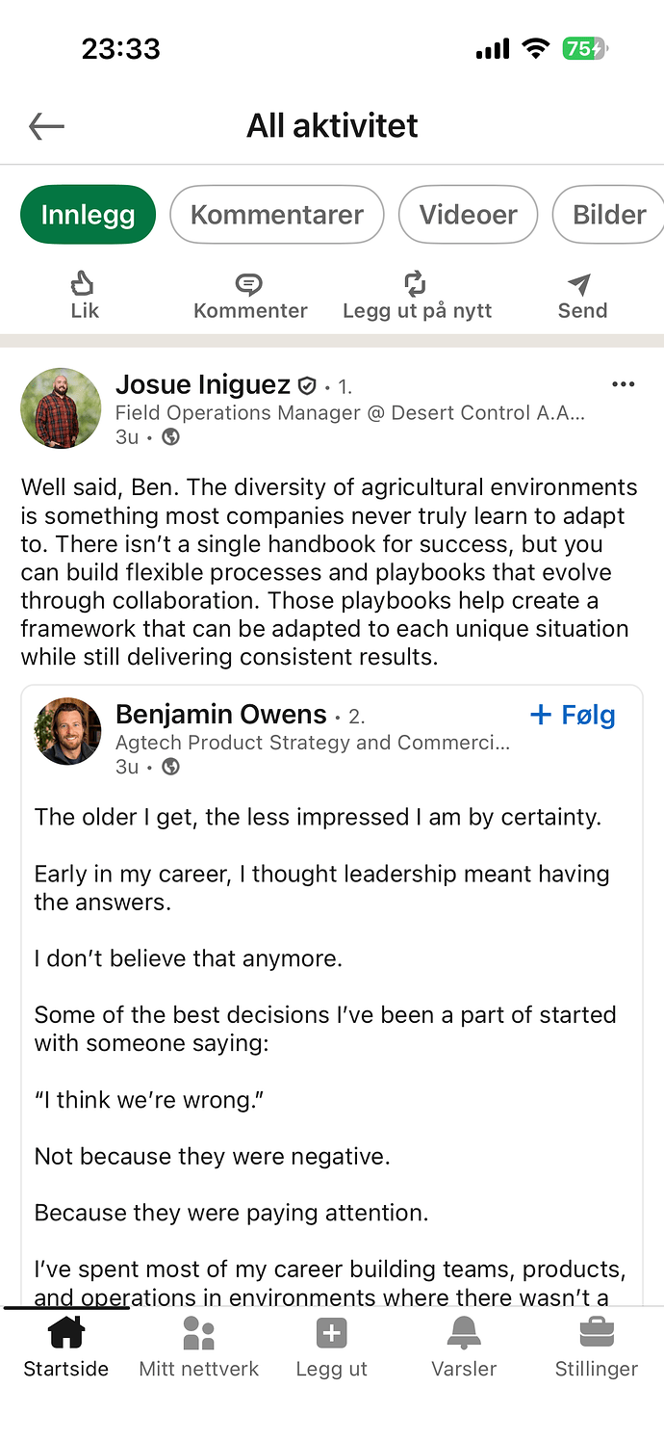Open Josue Iniguez's profile name
Viewport: 664px width, 1440px height.
point(203,385)
